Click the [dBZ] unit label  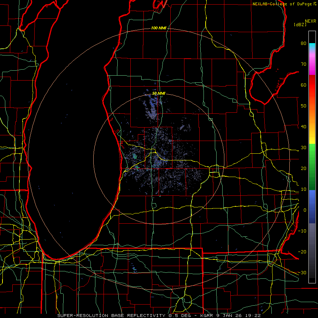[x=300, y=25]
